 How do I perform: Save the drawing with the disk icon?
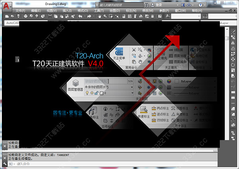18,16
